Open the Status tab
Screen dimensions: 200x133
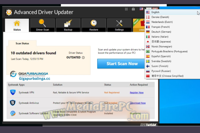tap(17, 25)
